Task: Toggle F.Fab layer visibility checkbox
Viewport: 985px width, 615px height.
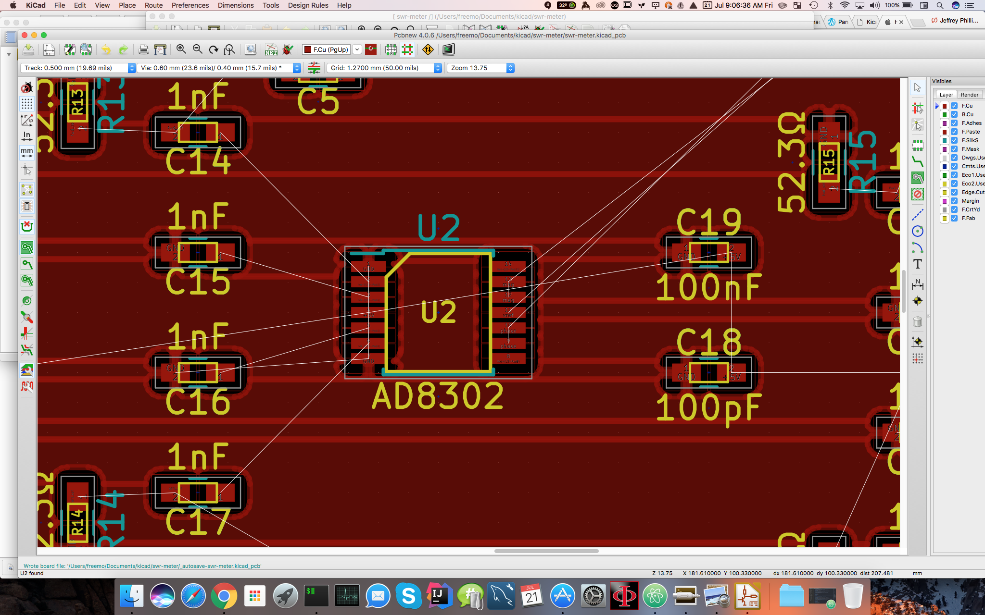Action: pyautogui.click(x=954, y=218)
